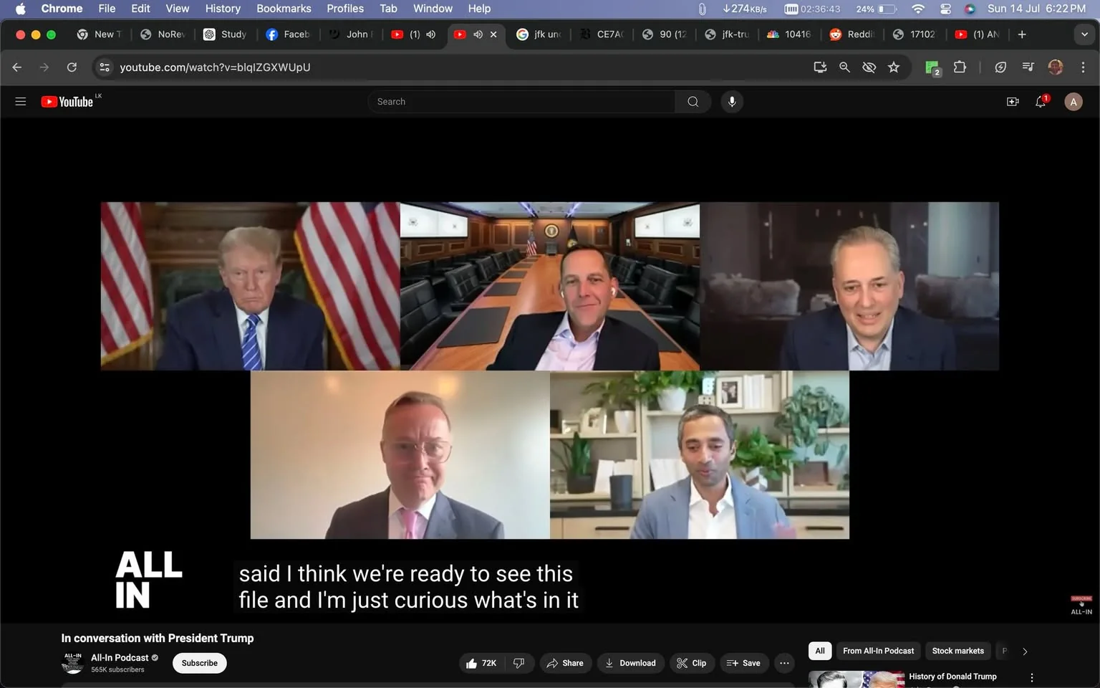
Task: Open the Window menu
Action: [x=433, y=9]
